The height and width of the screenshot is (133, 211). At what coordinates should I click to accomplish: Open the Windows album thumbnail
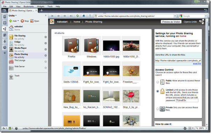click(92, 45)
